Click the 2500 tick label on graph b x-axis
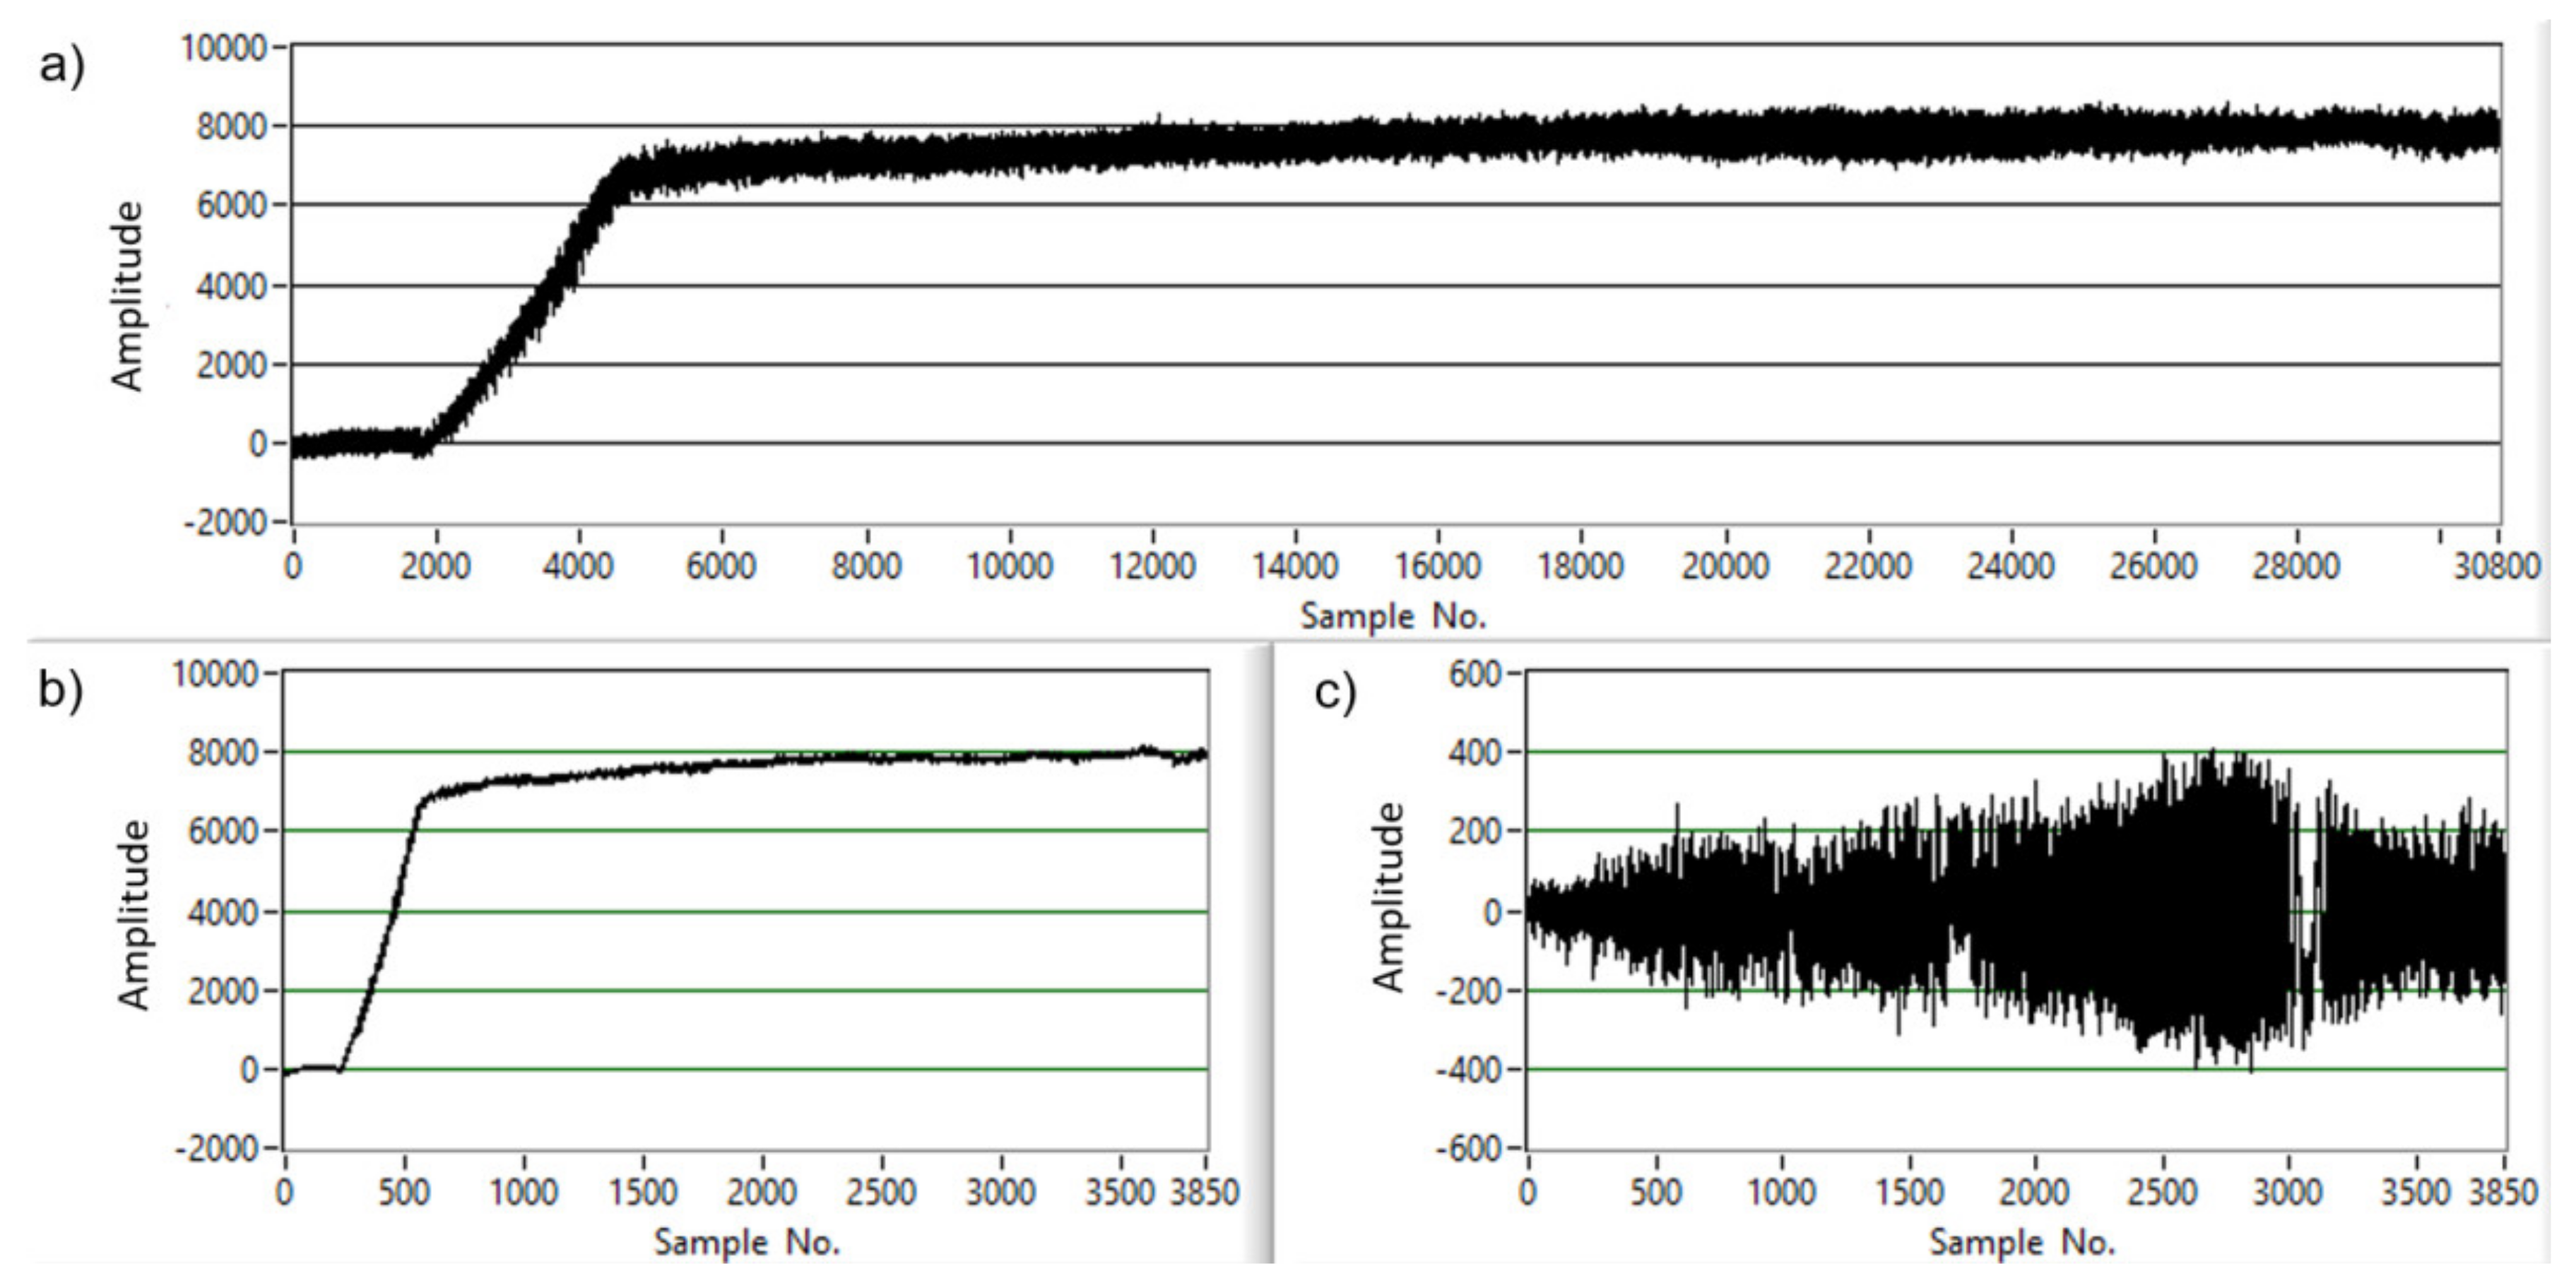 [881, 1192]
